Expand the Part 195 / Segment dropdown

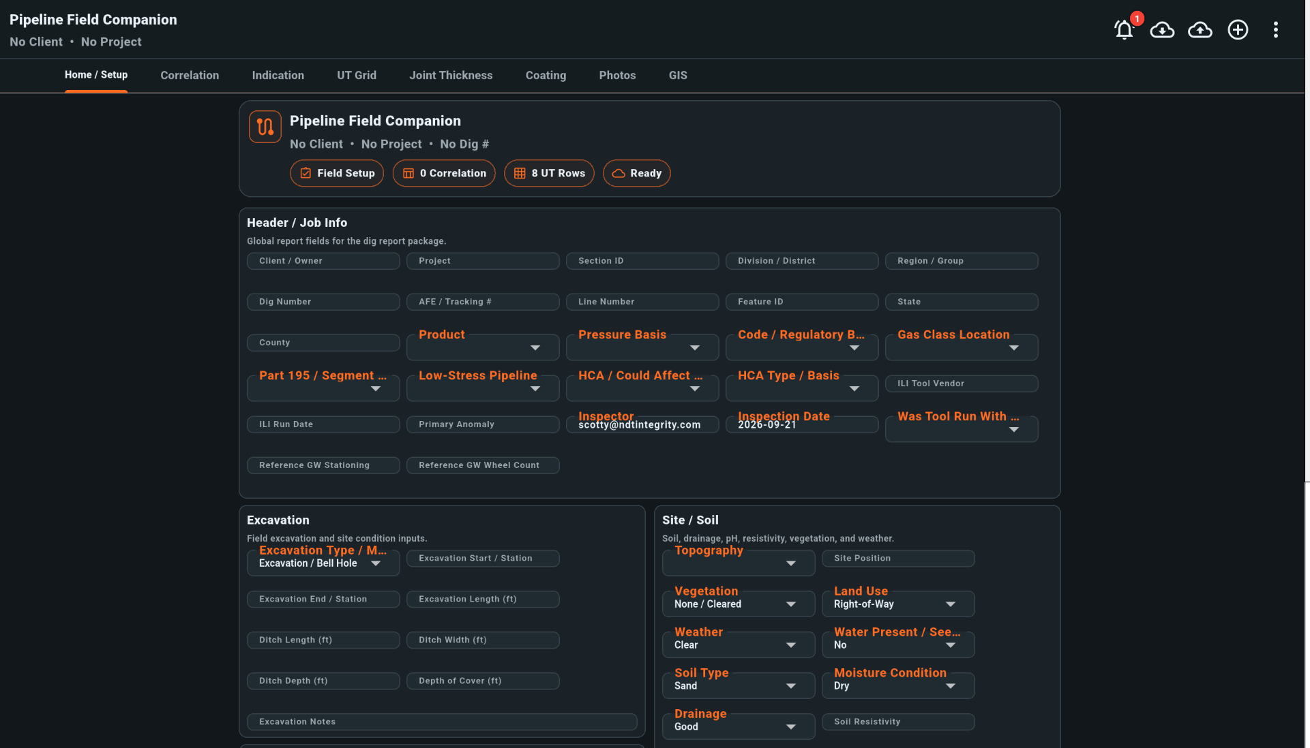[323, 388]
